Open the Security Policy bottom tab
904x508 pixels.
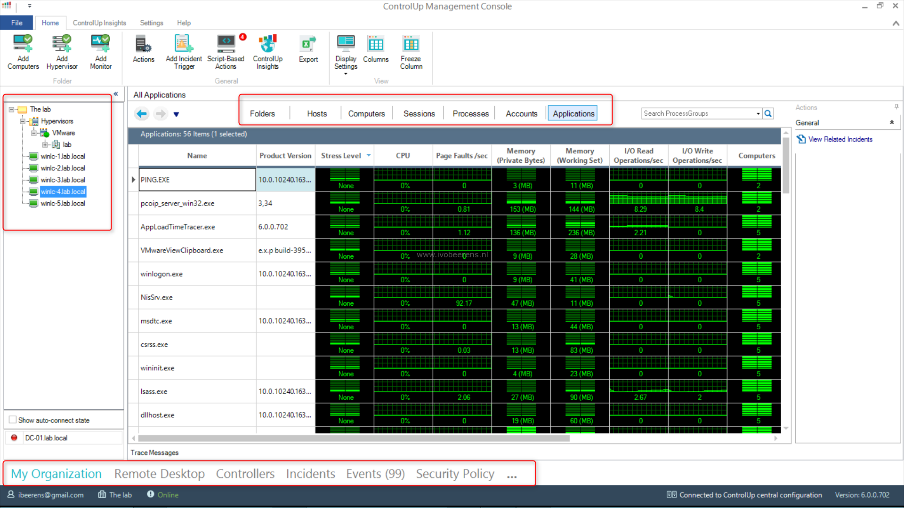(x=455, y=474)
